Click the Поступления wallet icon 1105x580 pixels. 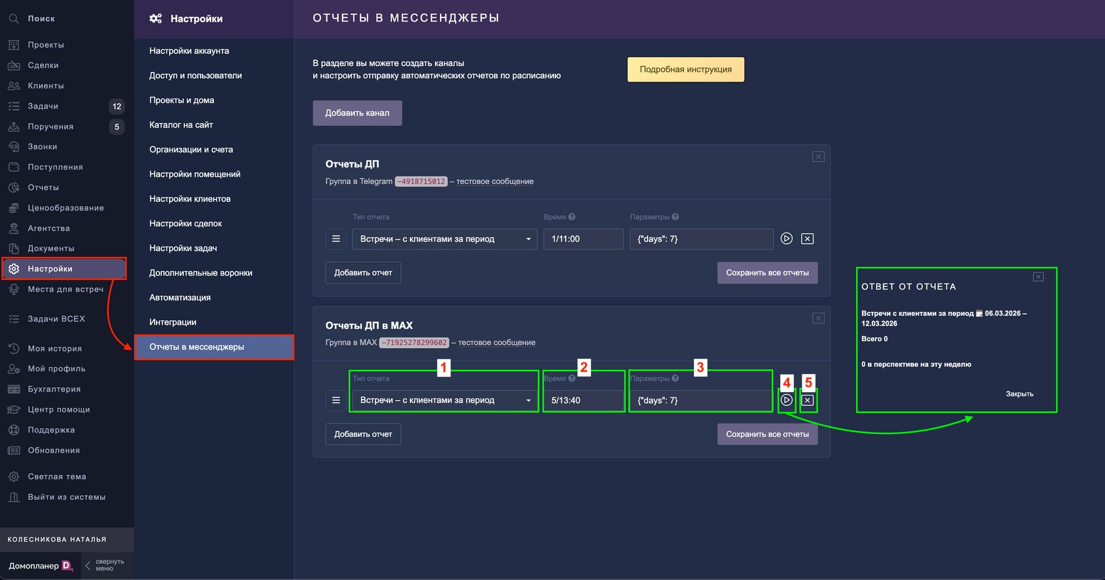coord(13,167)
